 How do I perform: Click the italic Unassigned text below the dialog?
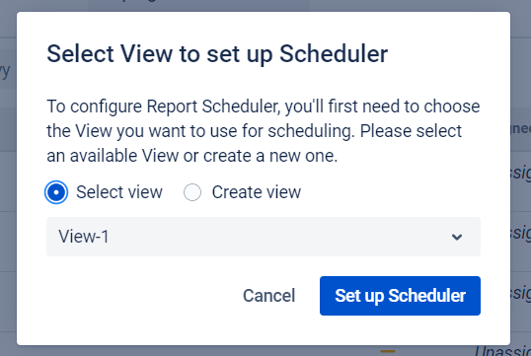tap(502, 351)
